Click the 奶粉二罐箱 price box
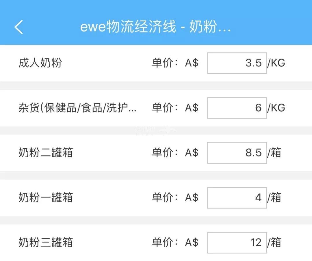This screenshot has height=261, width=312. click(x=237, y=153)
